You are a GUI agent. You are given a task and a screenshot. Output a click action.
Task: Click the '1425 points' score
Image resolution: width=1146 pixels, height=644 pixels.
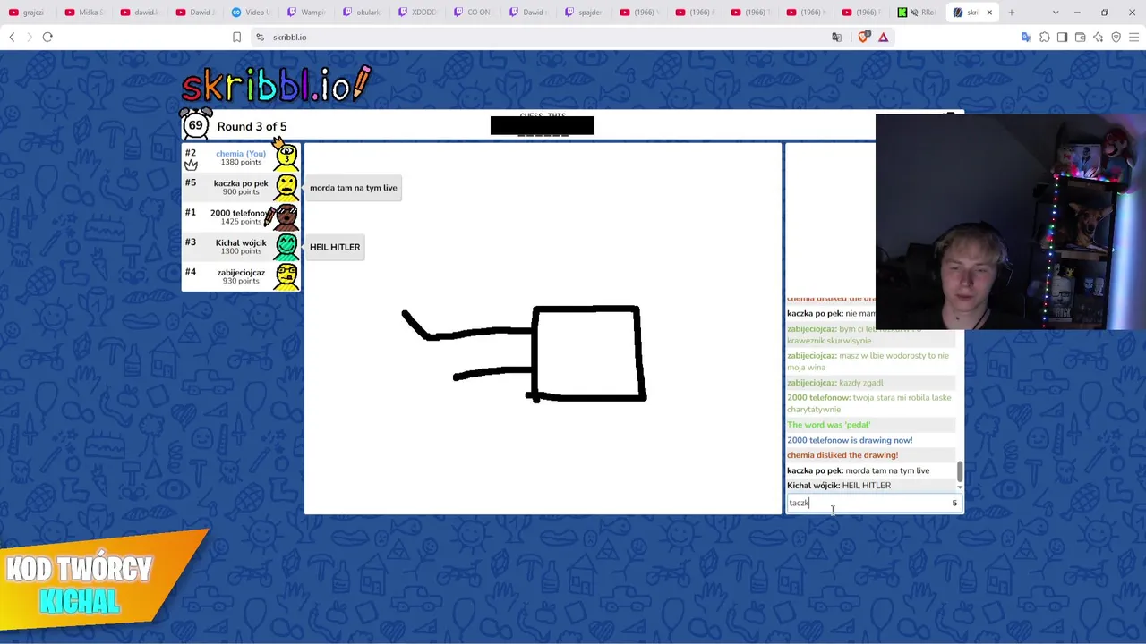pyautogui.click(x=241, y=222)
